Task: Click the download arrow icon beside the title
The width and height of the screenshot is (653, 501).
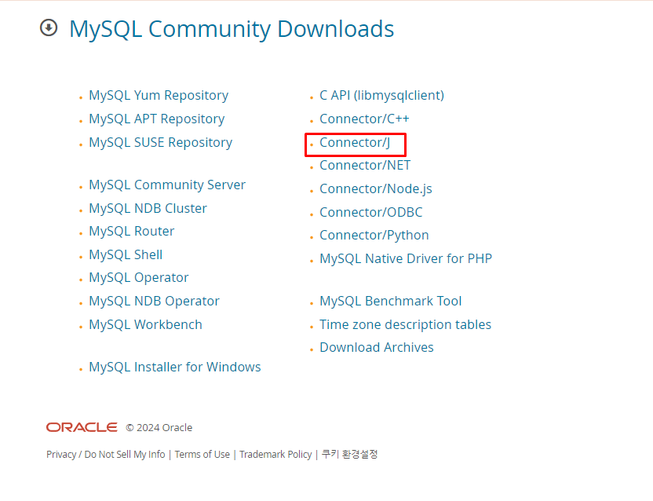Action: 49,28
